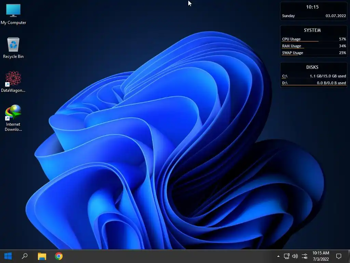Show hidden system tray icons
The width and height of the screenshot is (350, 263).
point(278,256)
